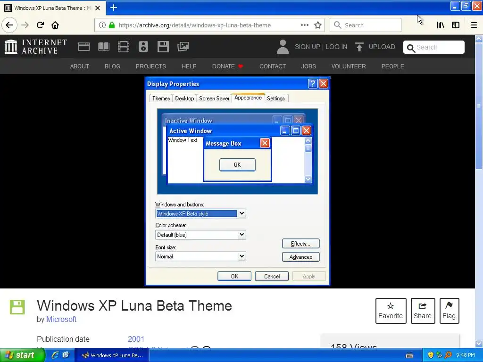Click the orange magnifier tray icon
Viewport: 483px width, 362px height.
pyautogui.click(x=448, y=355)
